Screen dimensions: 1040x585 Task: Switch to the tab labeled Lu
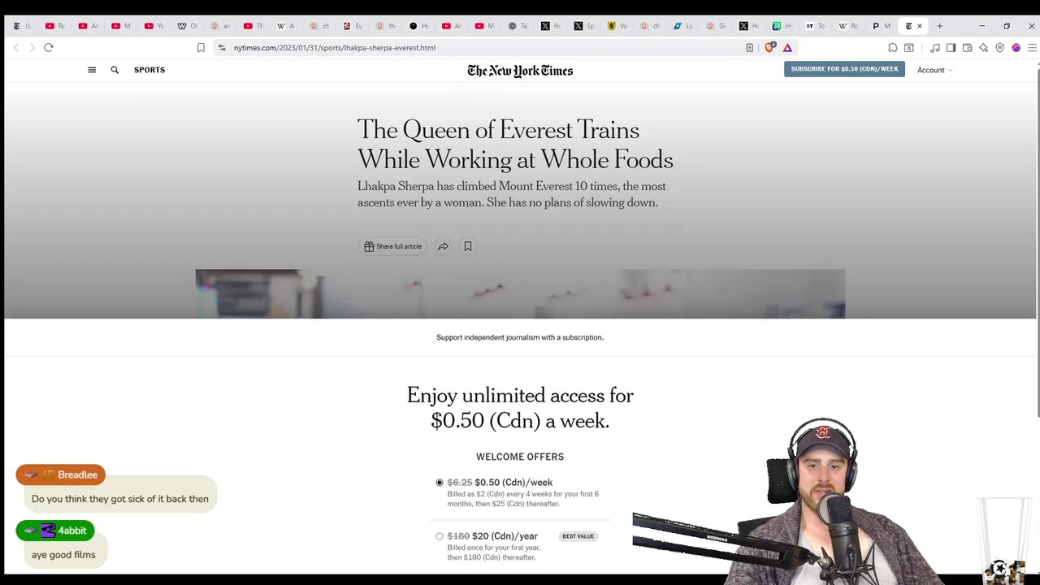(682, 26)
